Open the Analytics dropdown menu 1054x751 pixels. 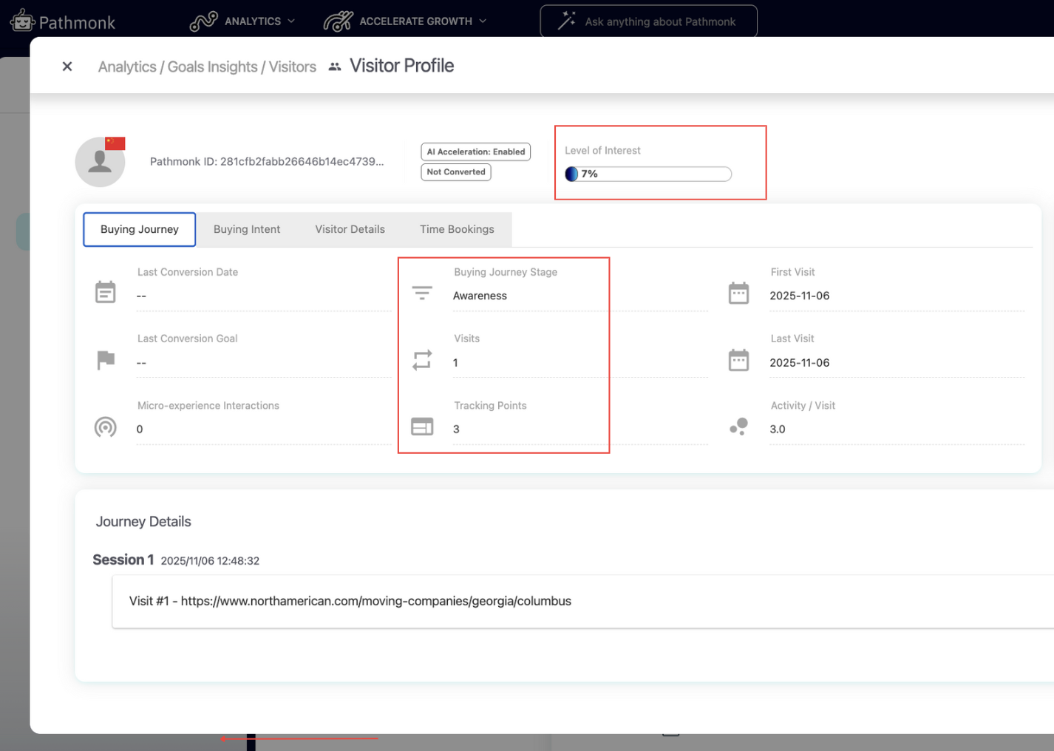point(259,21)
